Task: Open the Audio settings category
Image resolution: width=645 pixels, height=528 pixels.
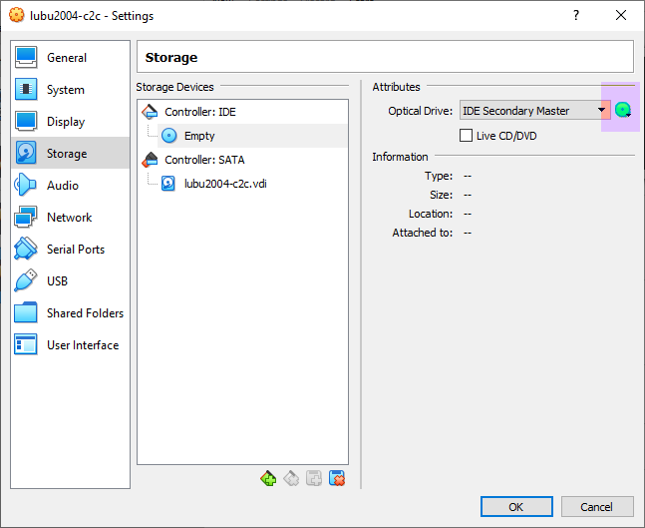Action: click(x=62, y=186)
